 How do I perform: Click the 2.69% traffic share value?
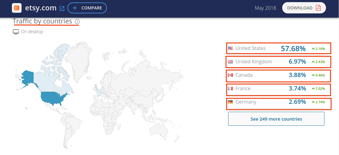[x=297, y=102]
